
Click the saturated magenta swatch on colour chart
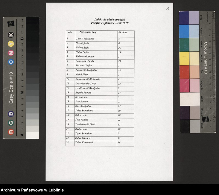pyautogui.click(x=185, y=85)
